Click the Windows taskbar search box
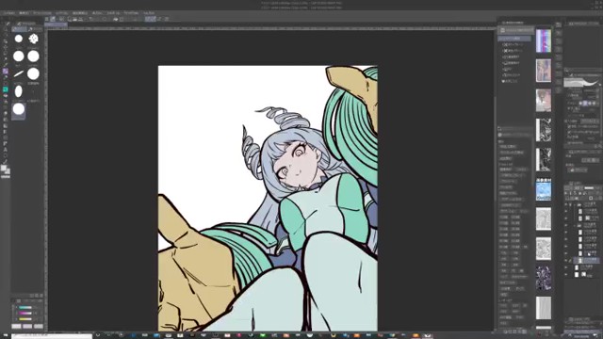Screen dimensions: 603x339 [52, 336]
